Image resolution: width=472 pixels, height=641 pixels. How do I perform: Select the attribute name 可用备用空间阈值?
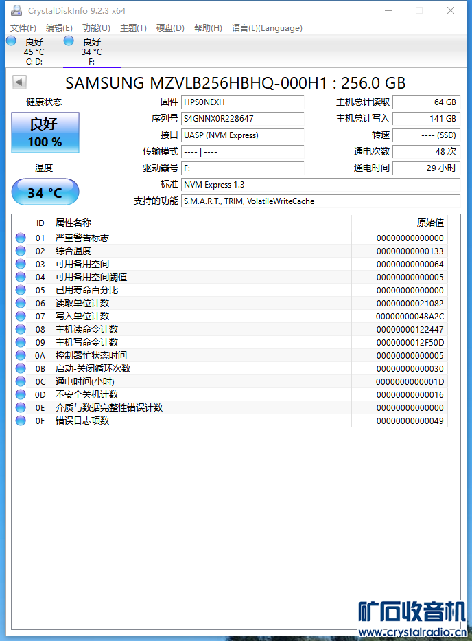coord(91,277)
